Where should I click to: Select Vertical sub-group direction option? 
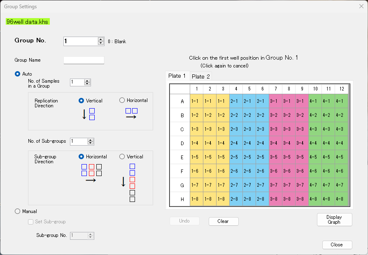click(x=122, y=157)
